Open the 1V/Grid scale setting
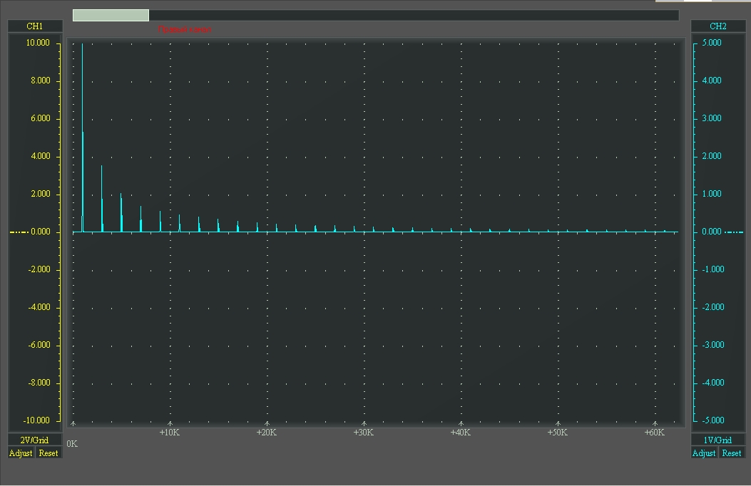The image size is (751, 486). [x=718, y=440]
